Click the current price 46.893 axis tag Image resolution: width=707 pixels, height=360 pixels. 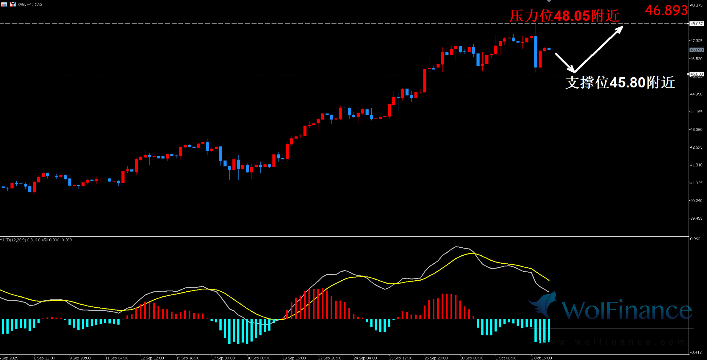pyautogui.click(x=697, y=50)
